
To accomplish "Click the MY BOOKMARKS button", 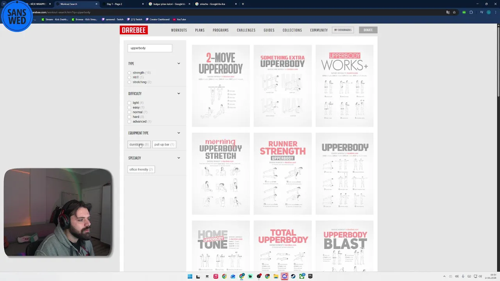I will pyautogui.click(x=343, y=30).
